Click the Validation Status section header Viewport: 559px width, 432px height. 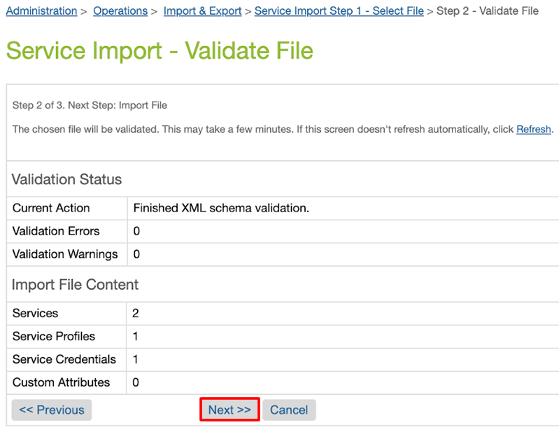pyautogui.click(x=66, y=179)
